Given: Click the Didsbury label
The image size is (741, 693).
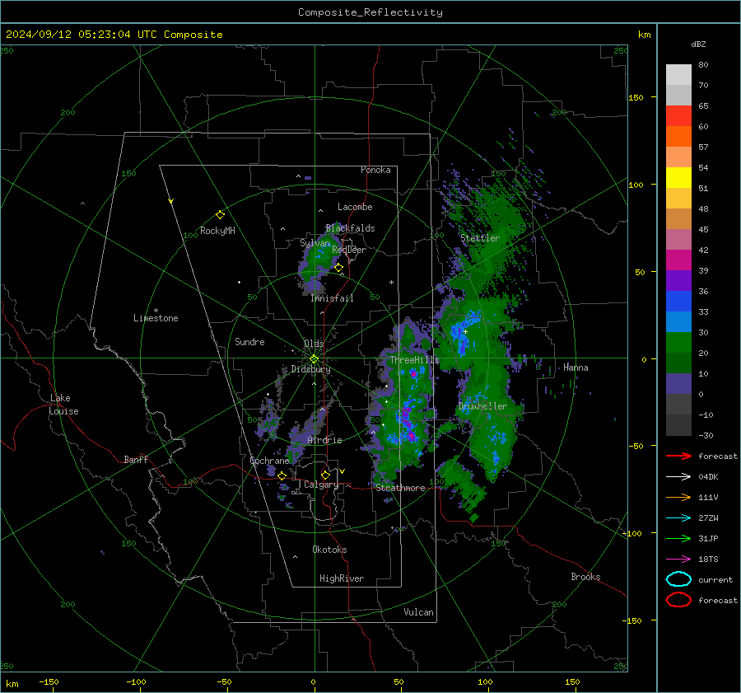Looking at the screenshot, I should pyautogui.click(x=310, y=369).
